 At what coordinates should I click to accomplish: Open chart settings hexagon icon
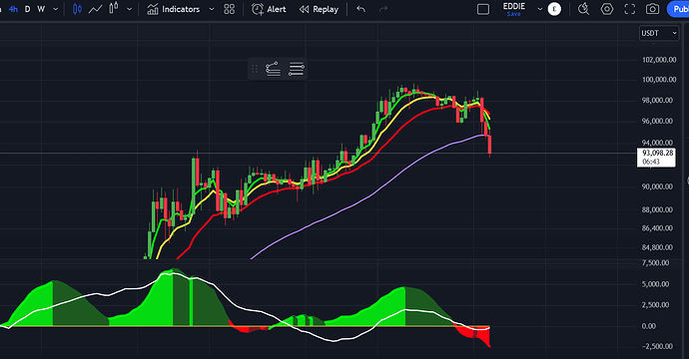[x=607, y=9]
